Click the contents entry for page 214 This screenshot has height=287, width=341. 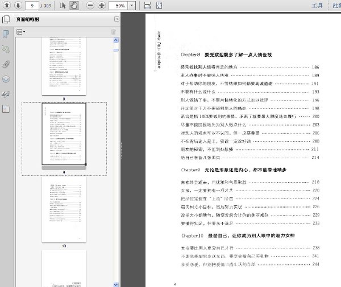250,157
